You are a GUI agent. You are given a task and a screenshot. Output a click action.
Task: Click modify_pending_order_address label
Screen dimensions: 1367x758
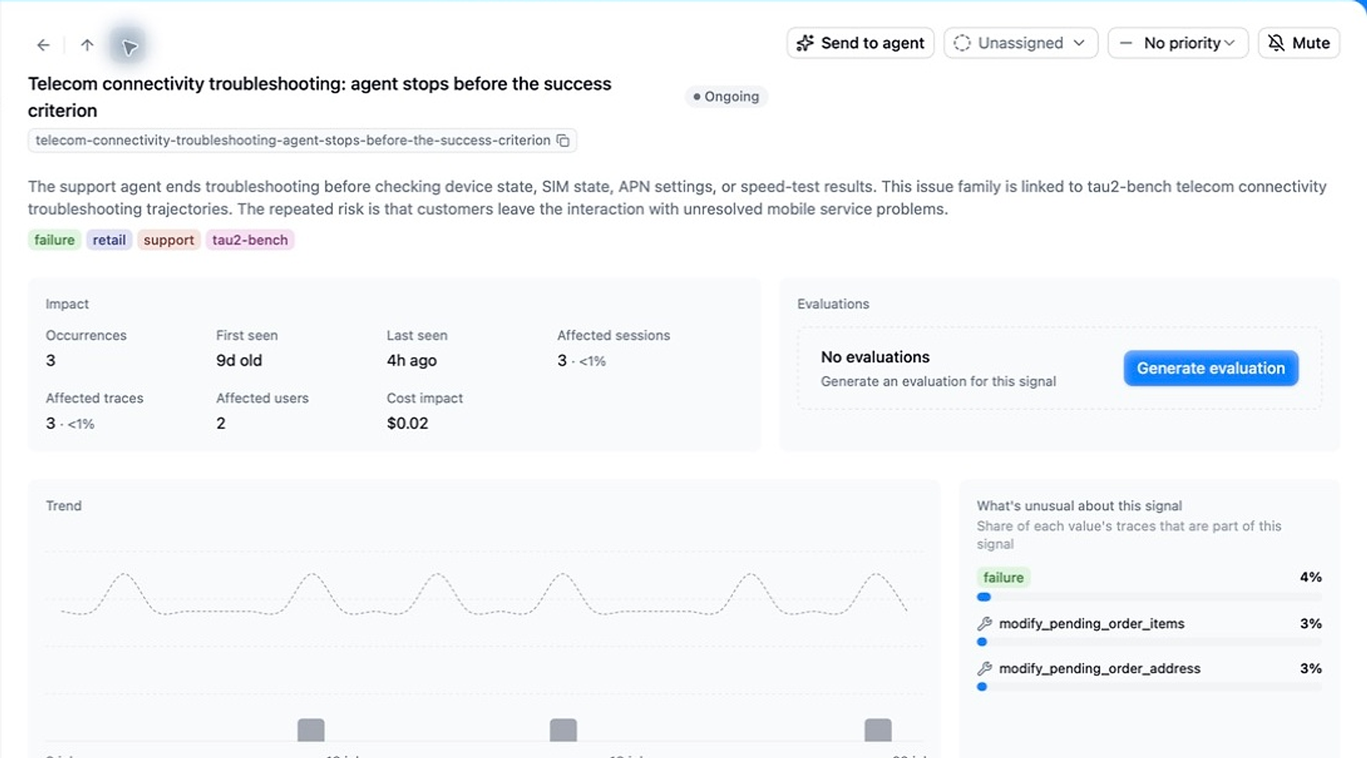click(1100, 668)
